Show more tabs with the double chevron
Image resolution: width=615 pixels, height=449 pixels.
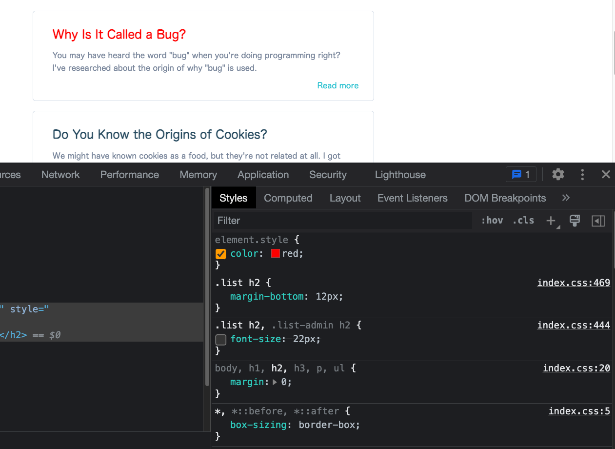tap(566, 198)
